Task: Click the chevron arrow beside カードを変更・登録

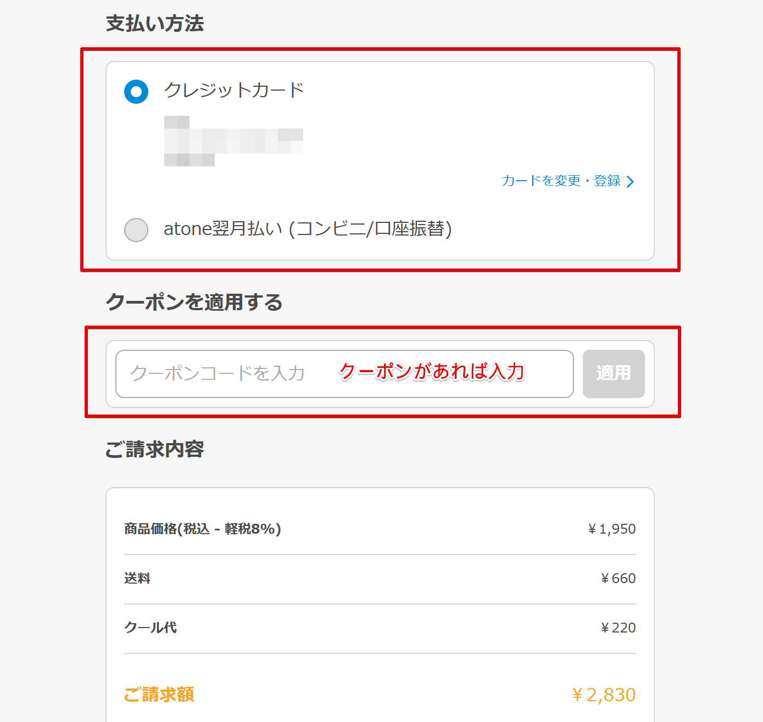Action: pos(630,181)
